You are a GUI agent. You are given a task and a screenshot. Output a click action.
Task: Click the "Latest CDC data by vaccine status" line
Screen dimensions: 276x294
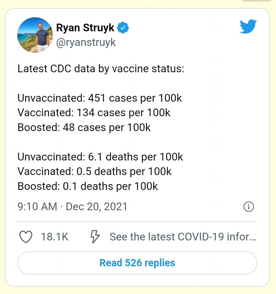[x=101, y=68]
